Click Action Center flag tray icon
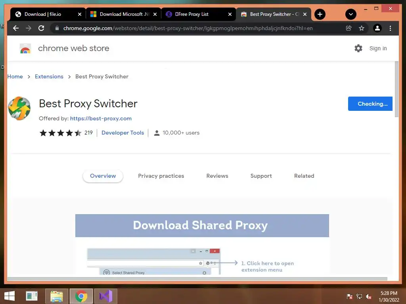 pyautogui.click(x=349, y=296)
